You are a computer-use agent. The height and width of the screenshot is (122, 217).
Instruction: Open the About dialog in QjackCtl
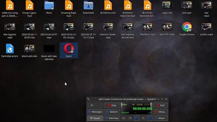point(160,118)
